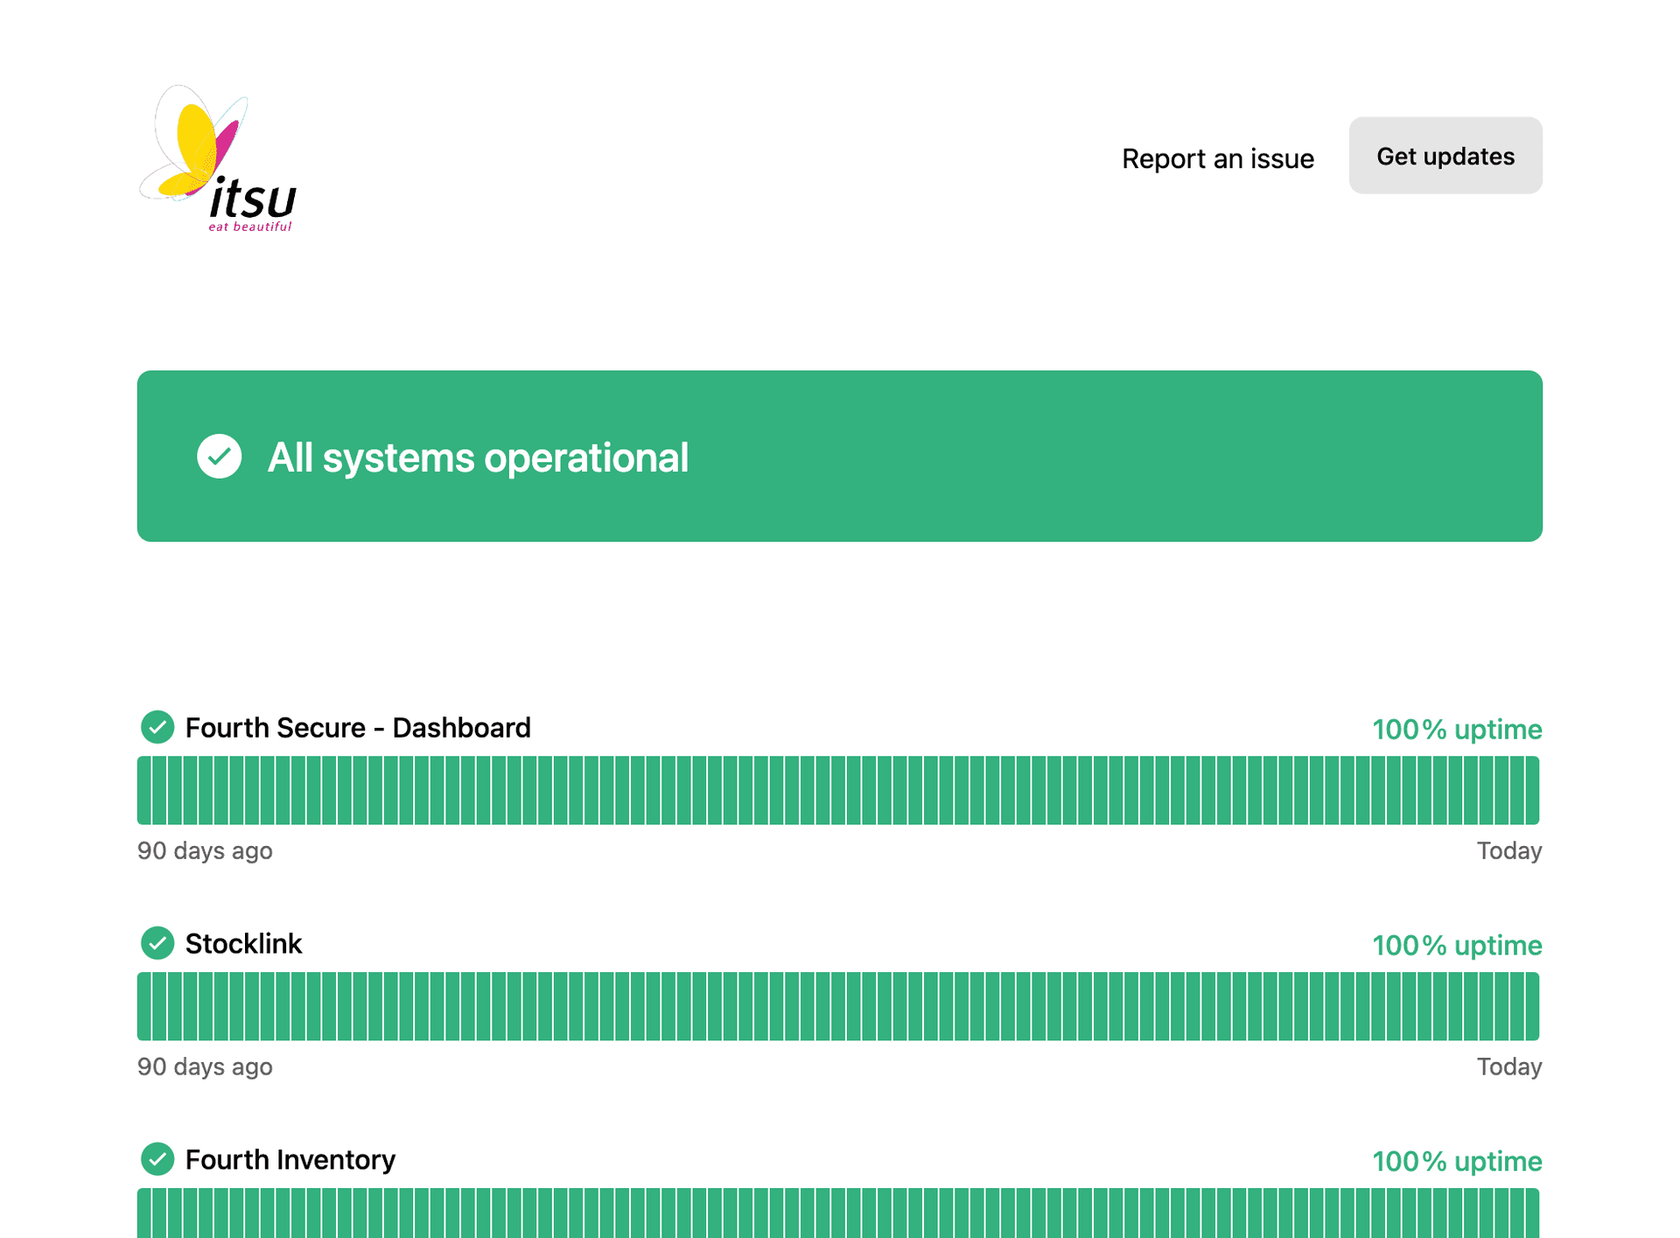Click the Fourth Secure - Dashboard 100% uptime label
The image size is (1680, 1238).
[x=1457, y=729]
